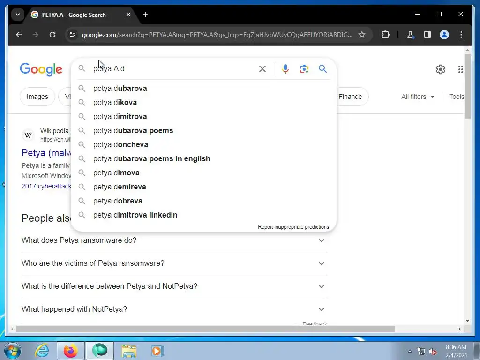Open Windows Explorer folder in taskbar
Viewport: 480px width, 360px height.
point(129,351)
